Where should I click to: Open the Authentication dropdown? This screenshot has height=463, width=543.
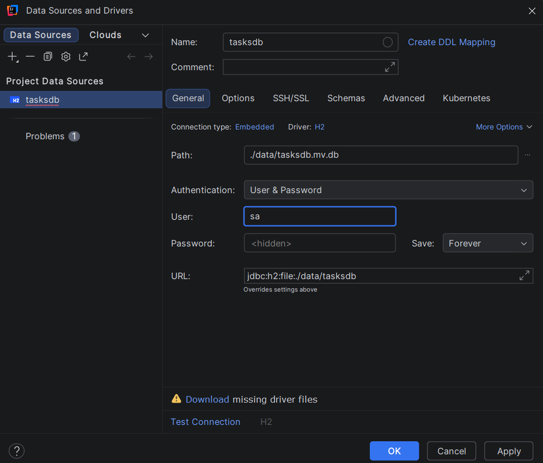388,190
